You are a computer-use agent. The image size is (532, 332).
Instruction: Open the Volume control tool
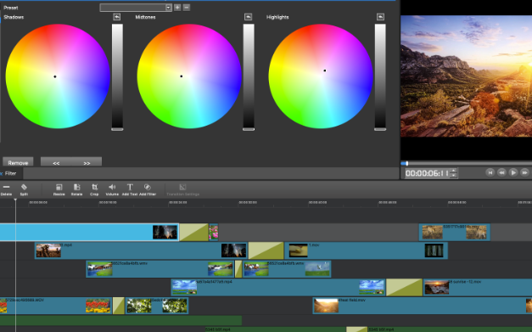pyautogui.click(x=112, y=189)
